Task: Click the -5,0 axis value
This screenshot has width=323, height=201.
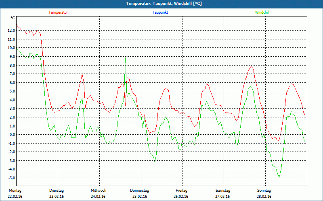Action: [12, 178]
